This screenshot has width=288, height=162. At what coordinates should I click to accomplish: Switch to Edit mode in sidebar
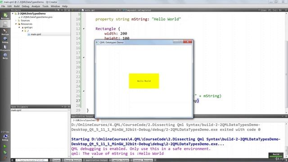[x=5, y=24]
